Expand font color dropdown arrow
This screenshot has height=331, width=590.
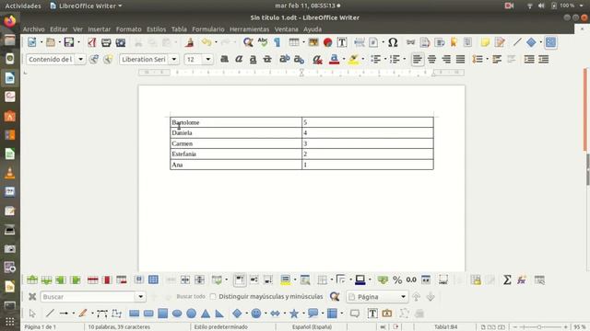[x=344, y=59]
